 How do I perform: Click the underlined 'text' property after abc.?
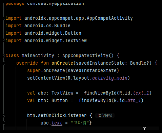57,123
